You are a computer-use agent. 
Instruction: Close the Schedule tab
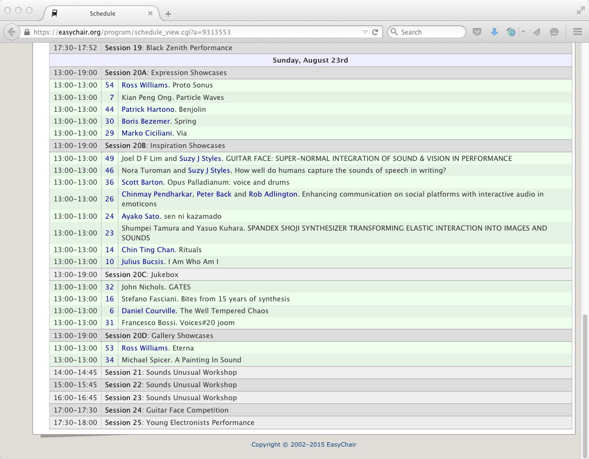[151, 13]
